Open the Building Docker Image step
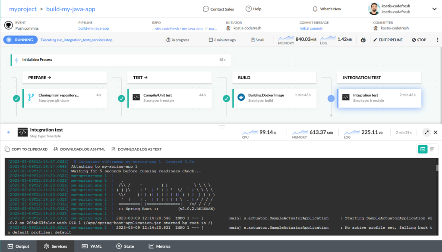This screenshot has height=252, width=442. click(274, 98)
